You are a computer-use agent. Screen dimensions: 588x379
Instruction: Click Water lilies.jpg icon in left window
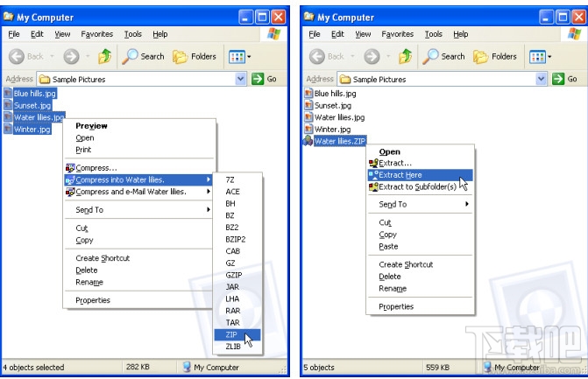(8, 116)
